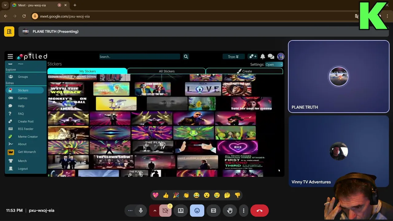Open the Settings Open dropdown
Screen dimensions: 393x221
pyautogui.click(x=274, y=64)
